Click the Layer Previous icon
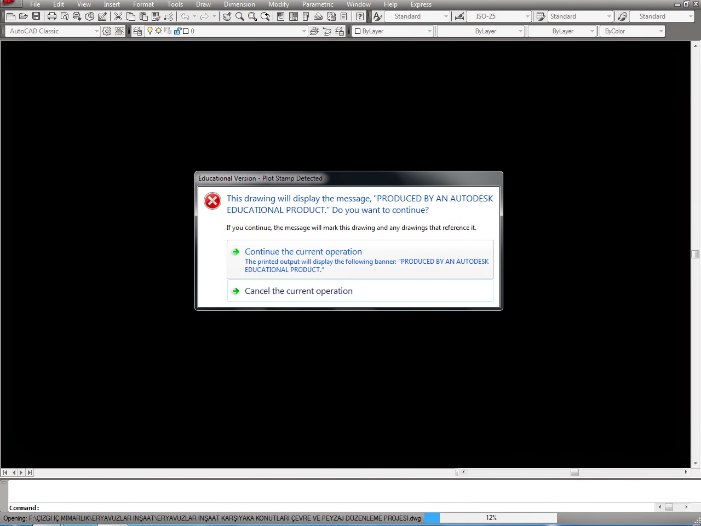701x526 pixels. tap(327, 31)
